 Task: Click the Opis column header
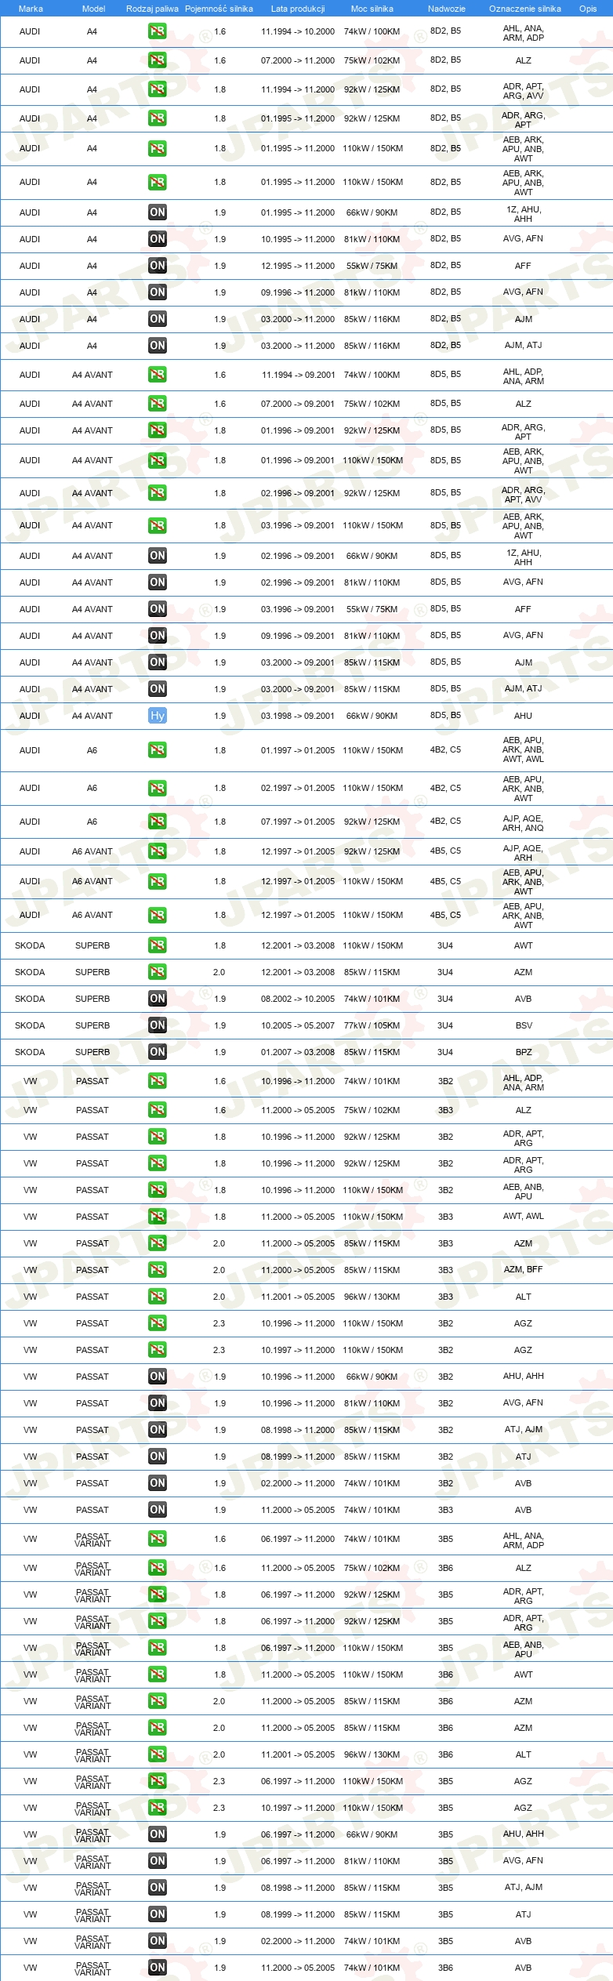tap(588, 9)
